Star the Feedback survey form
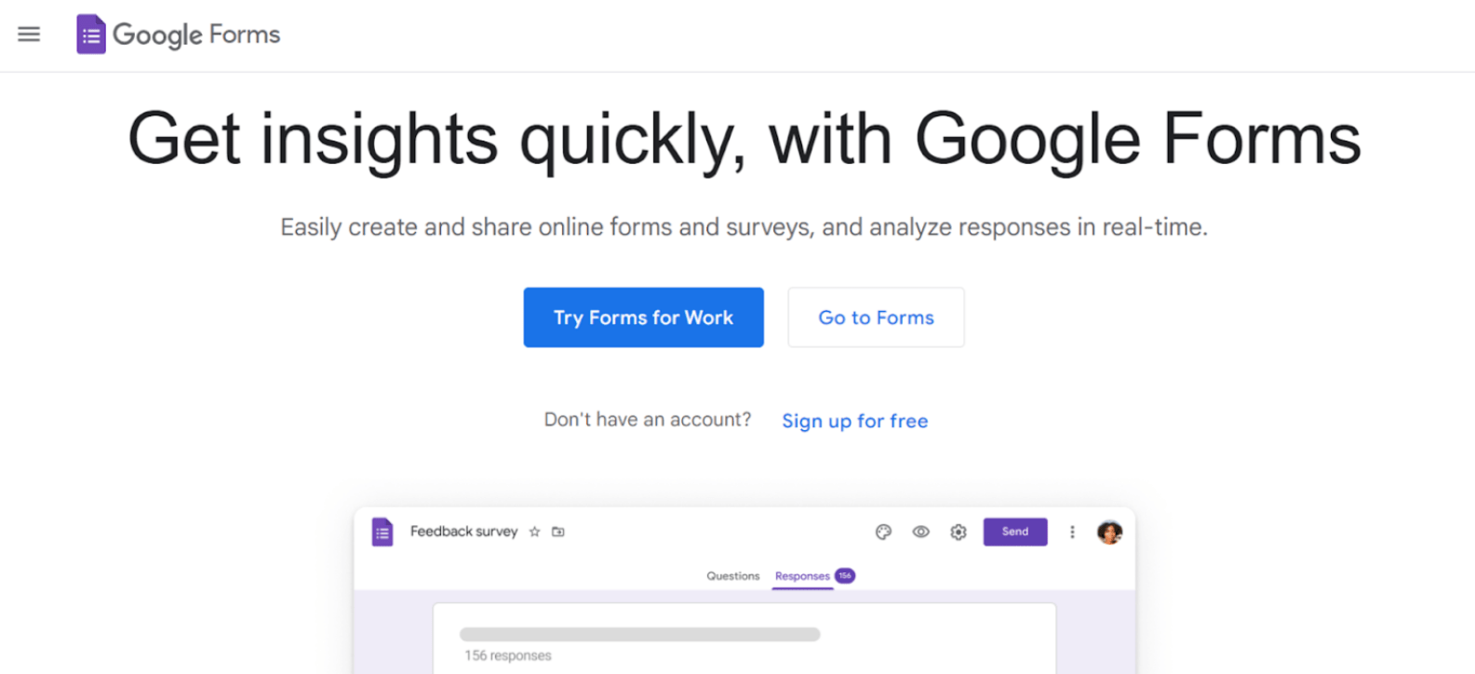This screenshot has height=674, width=1475. pyautogui.click(x=534, y=532)
